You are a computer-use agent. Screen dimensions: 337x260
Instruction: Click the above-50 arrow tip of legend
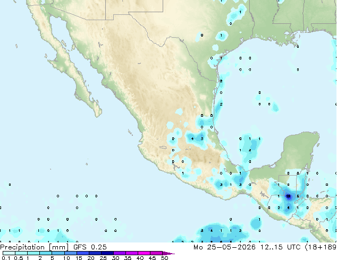(168, 253)
